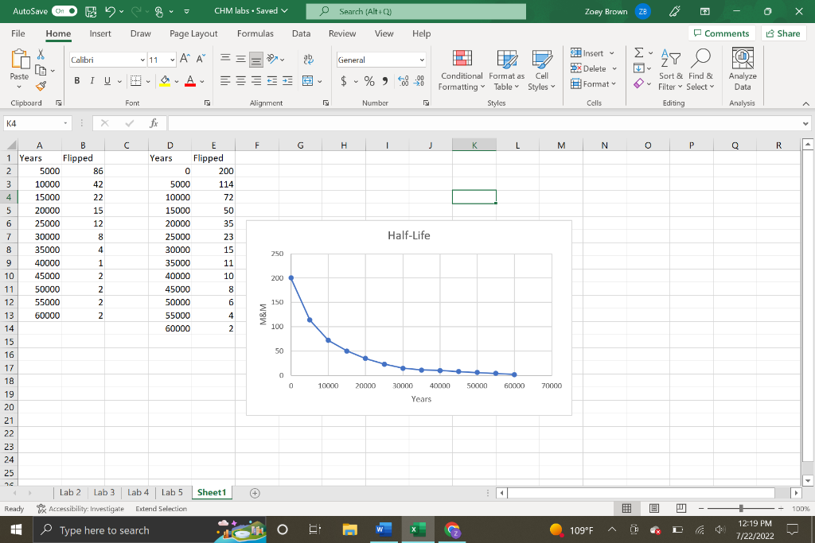Toggle Align Left icon
This screenshot has width=815, height=543.
coord(225,80)
